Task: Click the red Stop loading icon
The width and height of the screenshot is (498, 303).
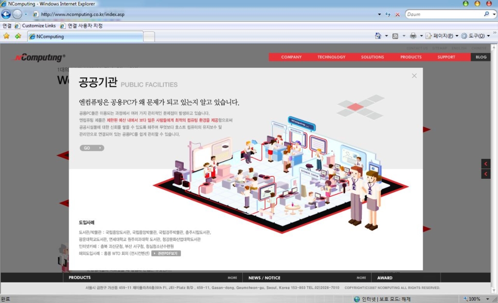Action: pos(397,14)
